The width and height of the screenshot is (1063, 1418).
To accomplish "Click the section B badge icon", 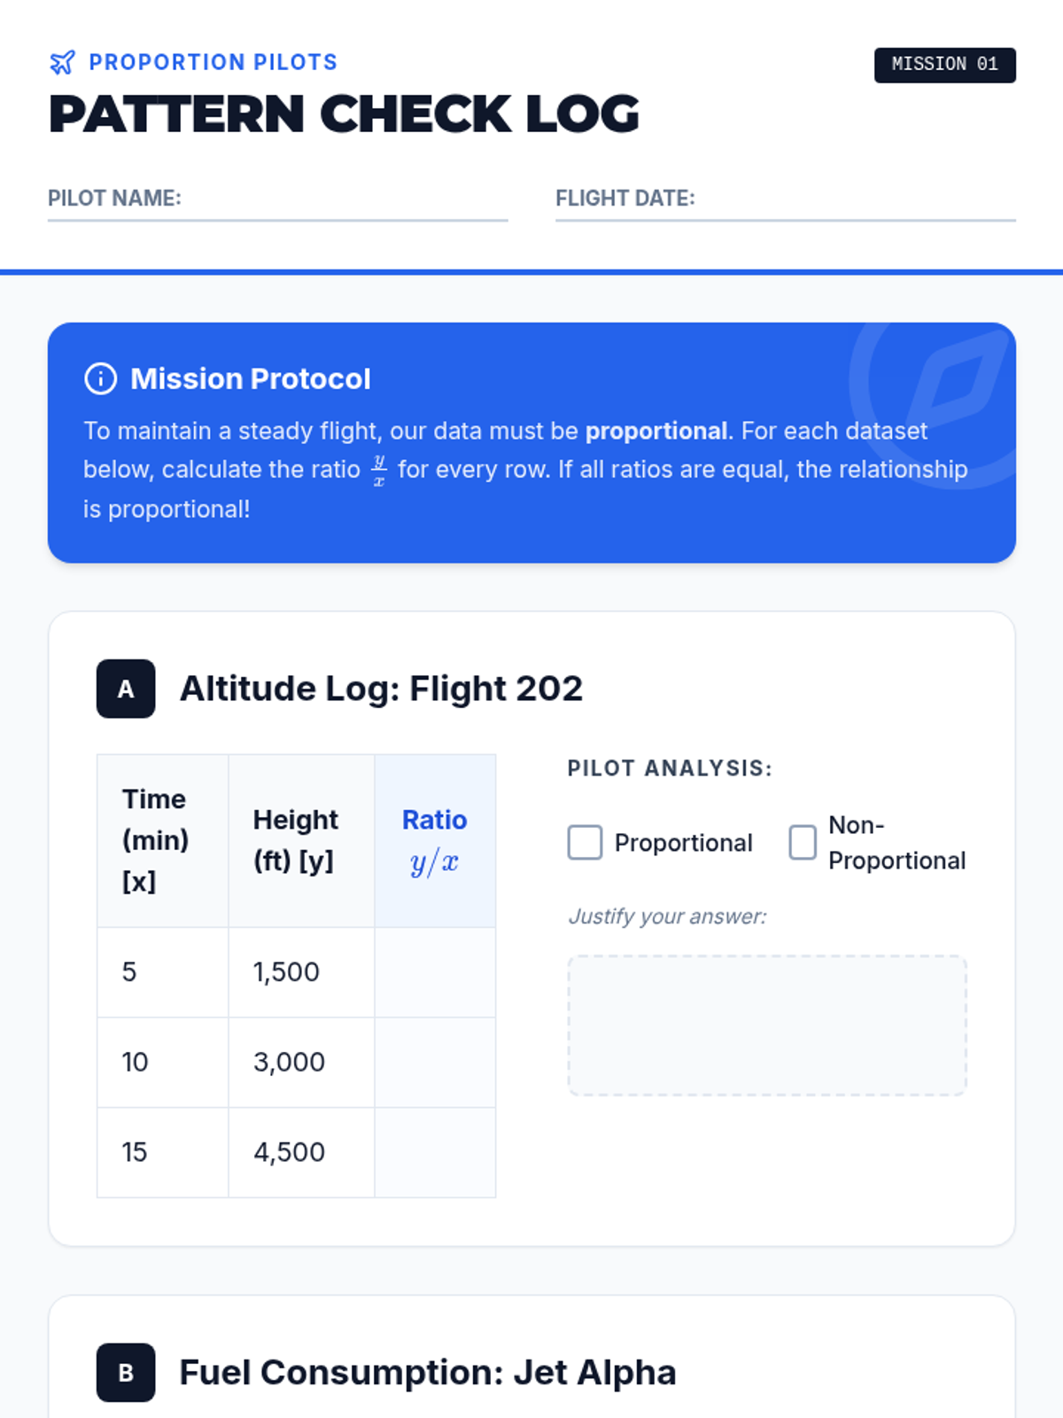I will point(126,1373).
